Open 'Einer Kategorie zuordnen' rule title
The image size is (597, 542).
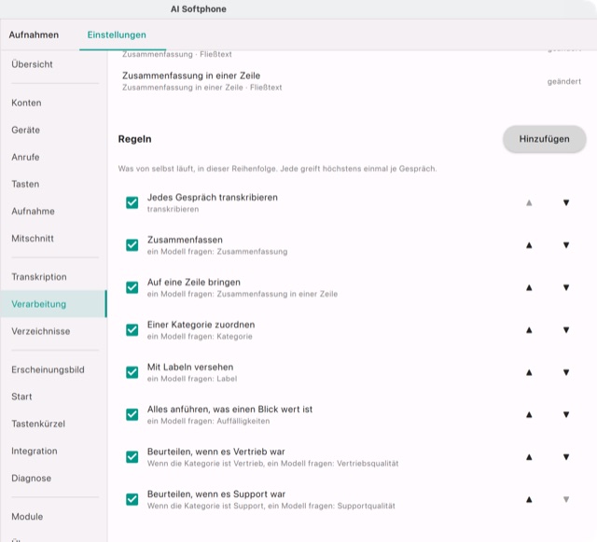tap(201, 325)
